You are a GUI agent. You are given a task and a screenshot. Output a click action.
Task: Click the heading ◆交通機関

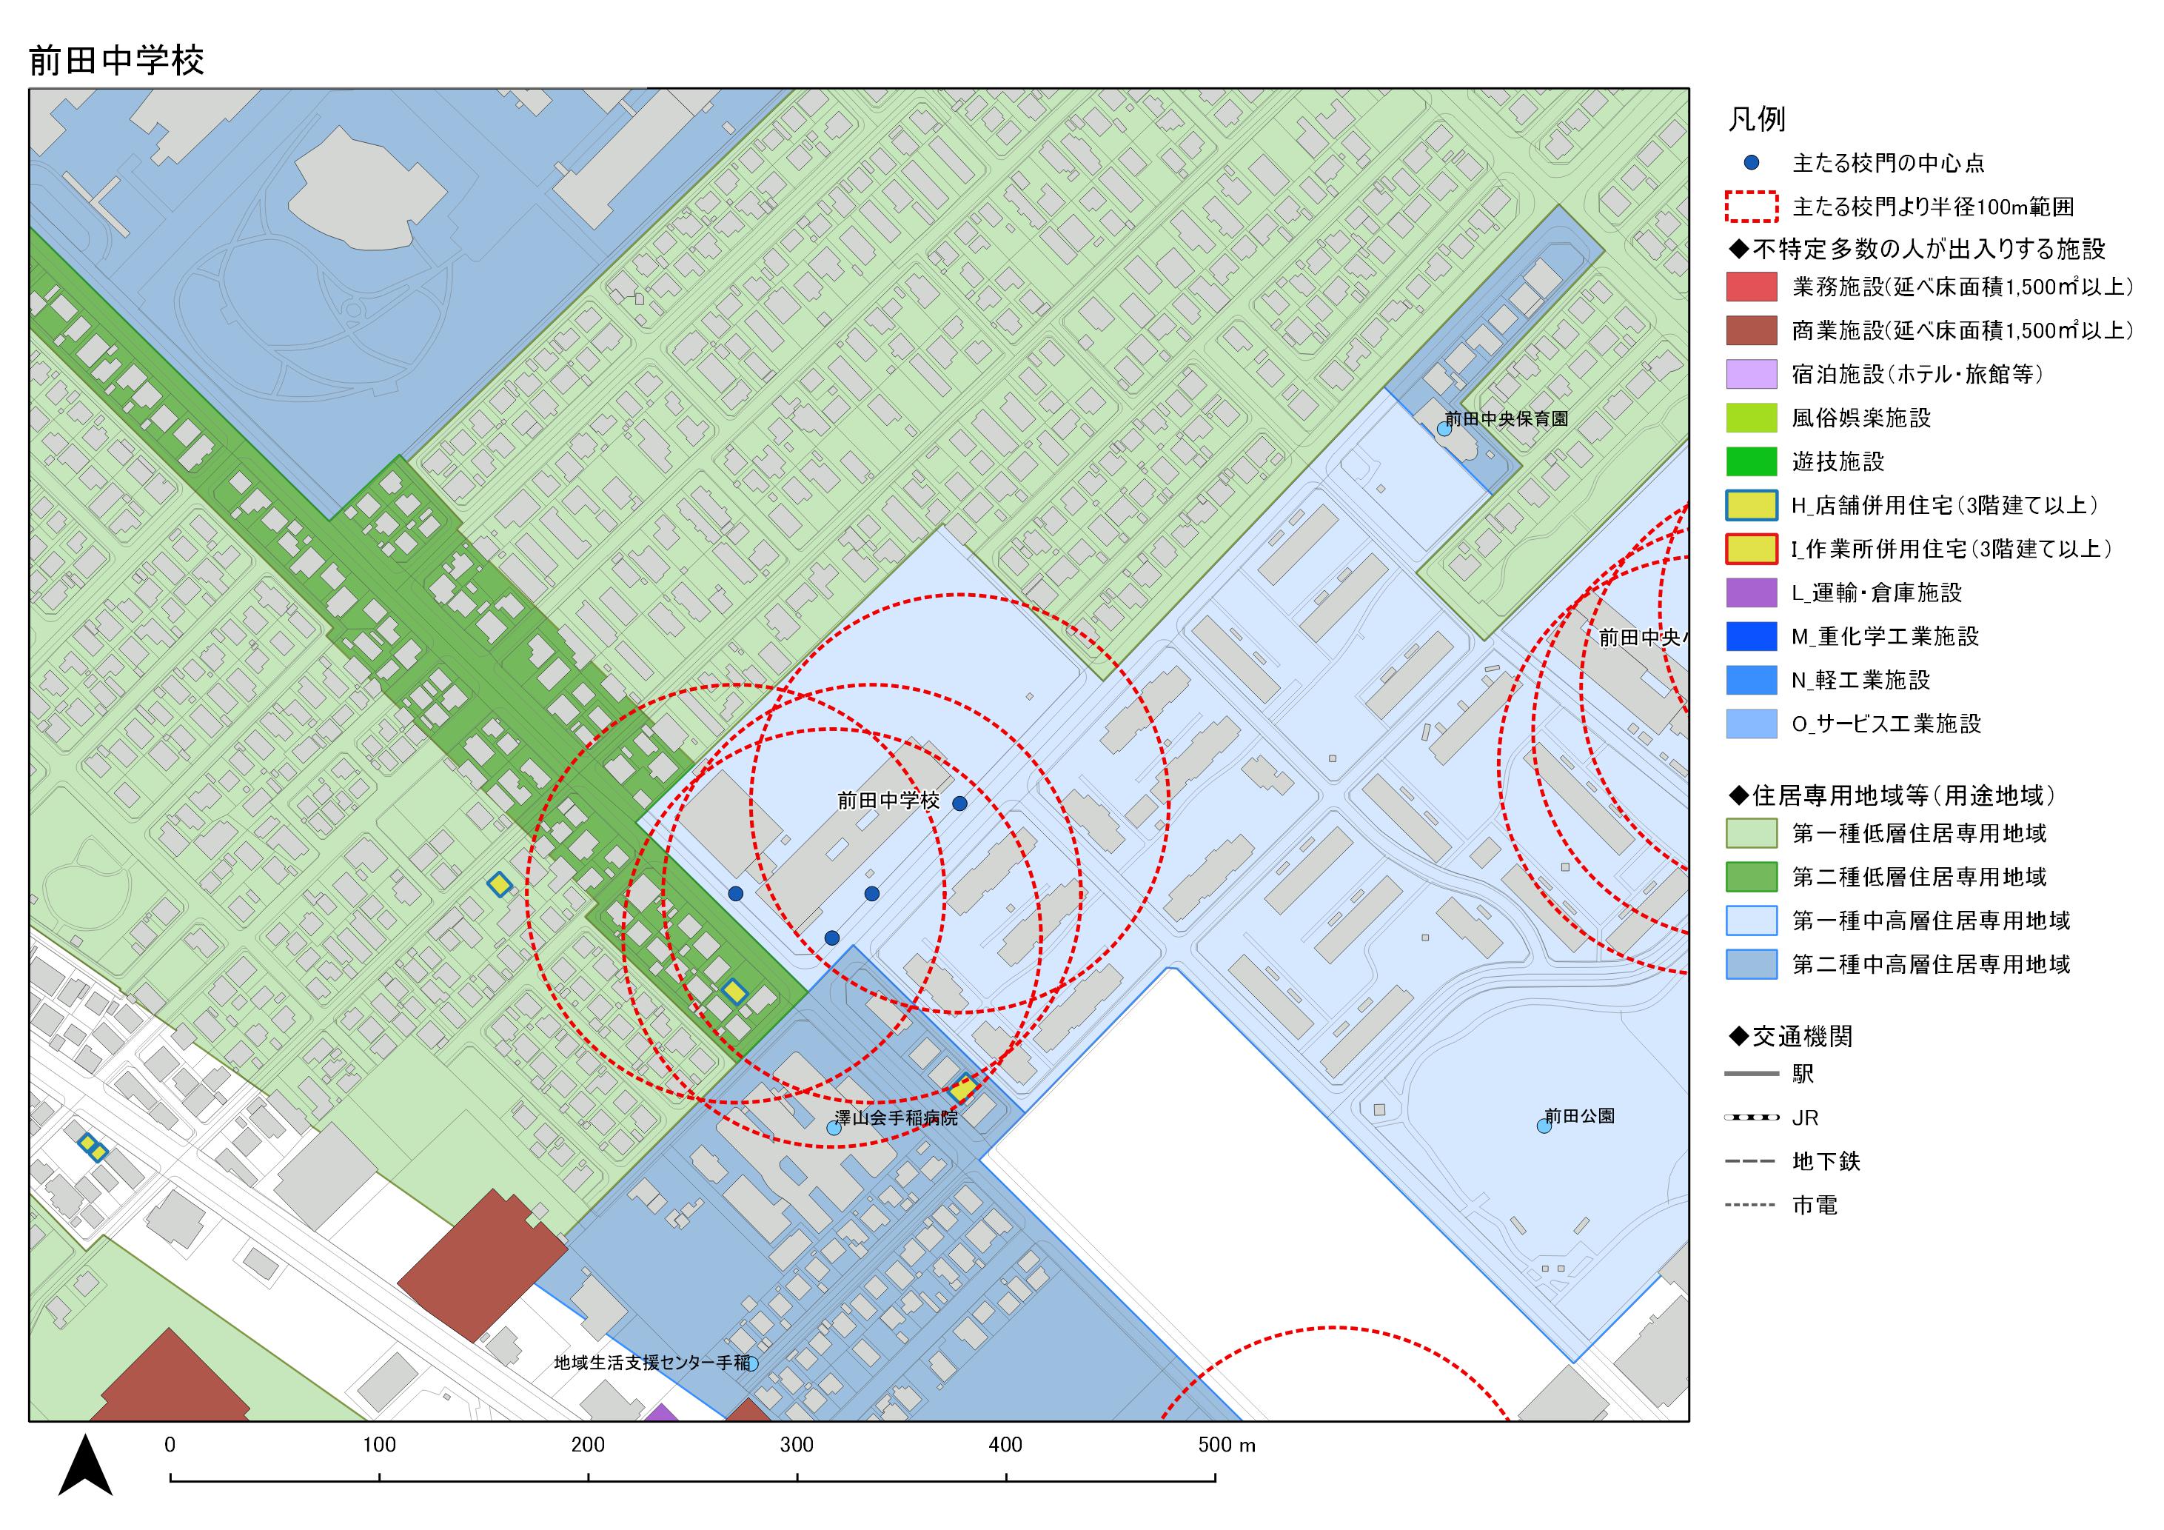[1790, 1037]
